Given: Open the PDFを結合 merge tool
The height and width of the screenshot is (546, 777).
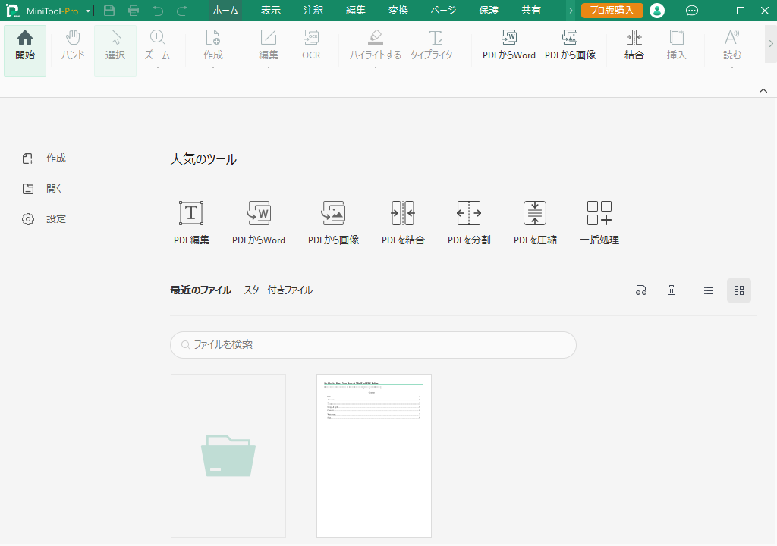Looking at the screenshot, I should (403, 214).
